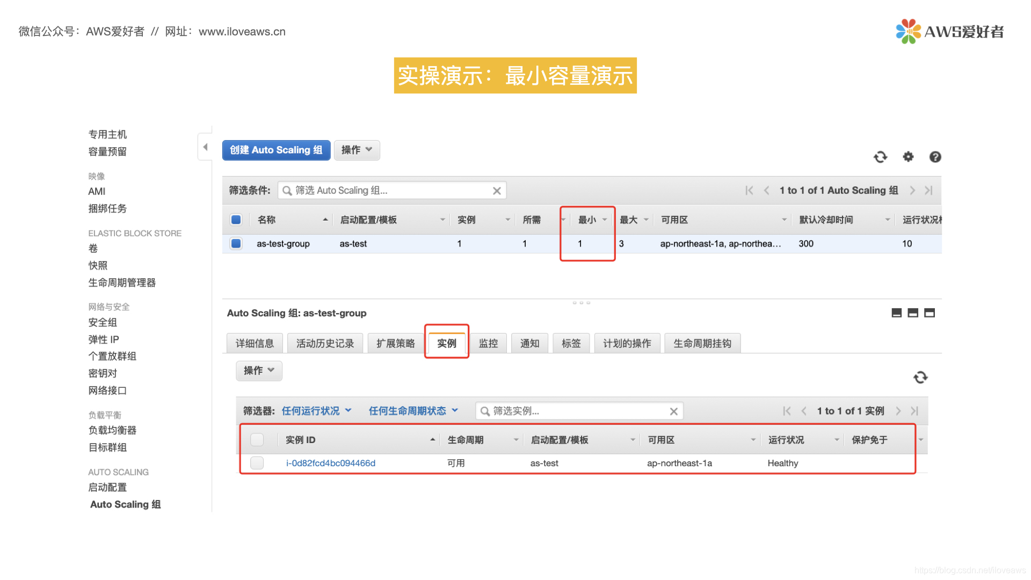Go to last page of instances
Screen dimensions: 1031x580
pyautogui.click(x=914, y=411)
